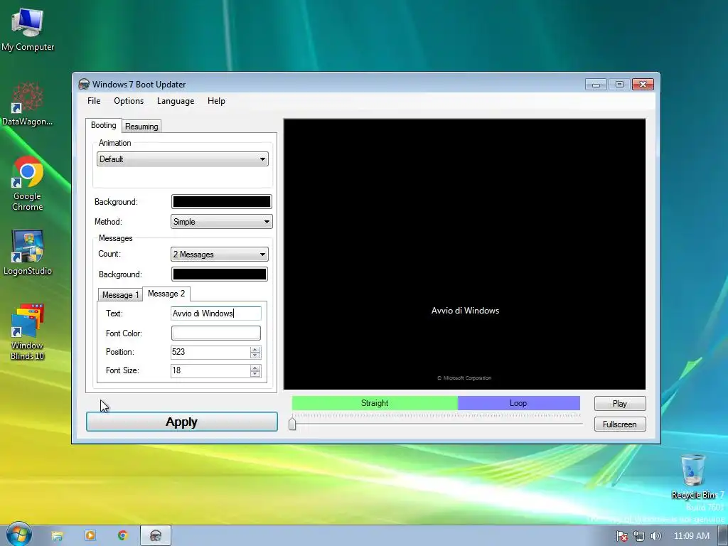The image size is (728, 546).
Task: Minimize the Boot Updater window
Action: click(x=596, y=85)
